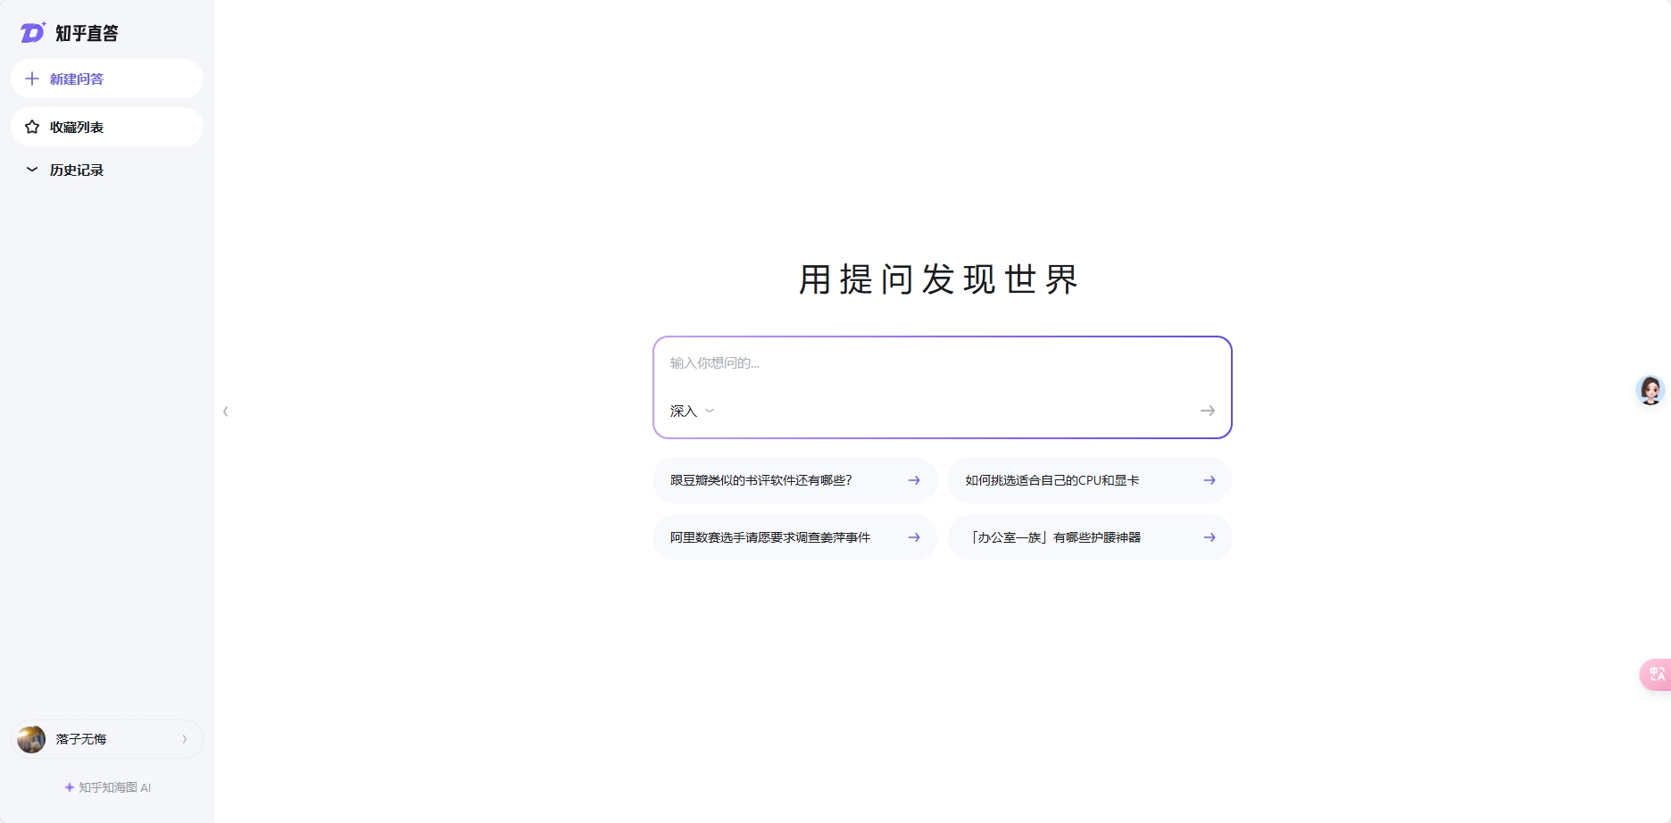
Task: Click the Zhihu Zhida logo icon
Action: coord(33,33)
